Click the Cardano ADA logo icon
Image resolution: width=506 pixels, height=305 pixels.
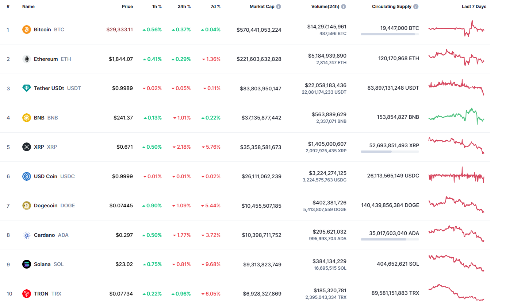(26, 235)
